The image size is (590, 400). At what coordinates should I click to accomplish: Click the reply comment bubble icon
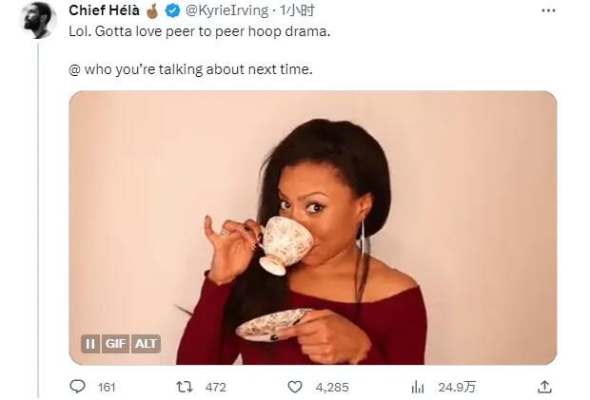tap(78, 387)
